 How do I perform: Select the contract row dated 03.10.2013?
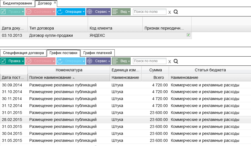[96, 35]
